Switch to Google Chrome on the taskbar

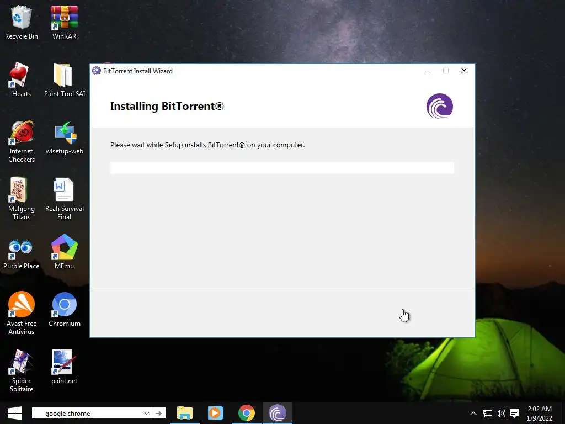[247, 413]
